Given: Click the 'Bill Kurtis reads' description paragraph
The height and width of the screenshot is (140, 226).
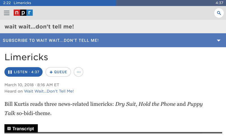Looking at the screenshot, I should (x=103, y=108).
